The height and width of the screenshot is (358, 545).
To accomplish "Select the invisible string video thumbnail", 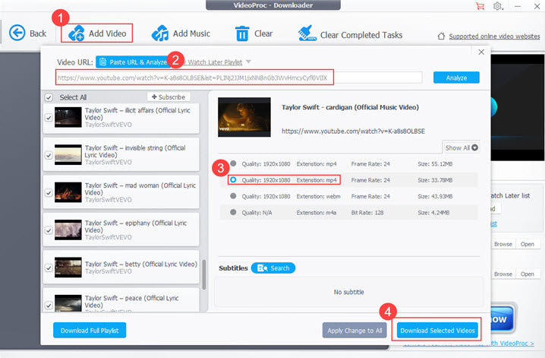I will pos(68,154).
